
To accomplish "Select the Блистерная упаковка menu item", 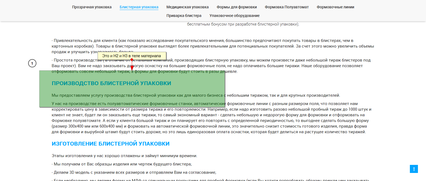I will pos(139,7).
